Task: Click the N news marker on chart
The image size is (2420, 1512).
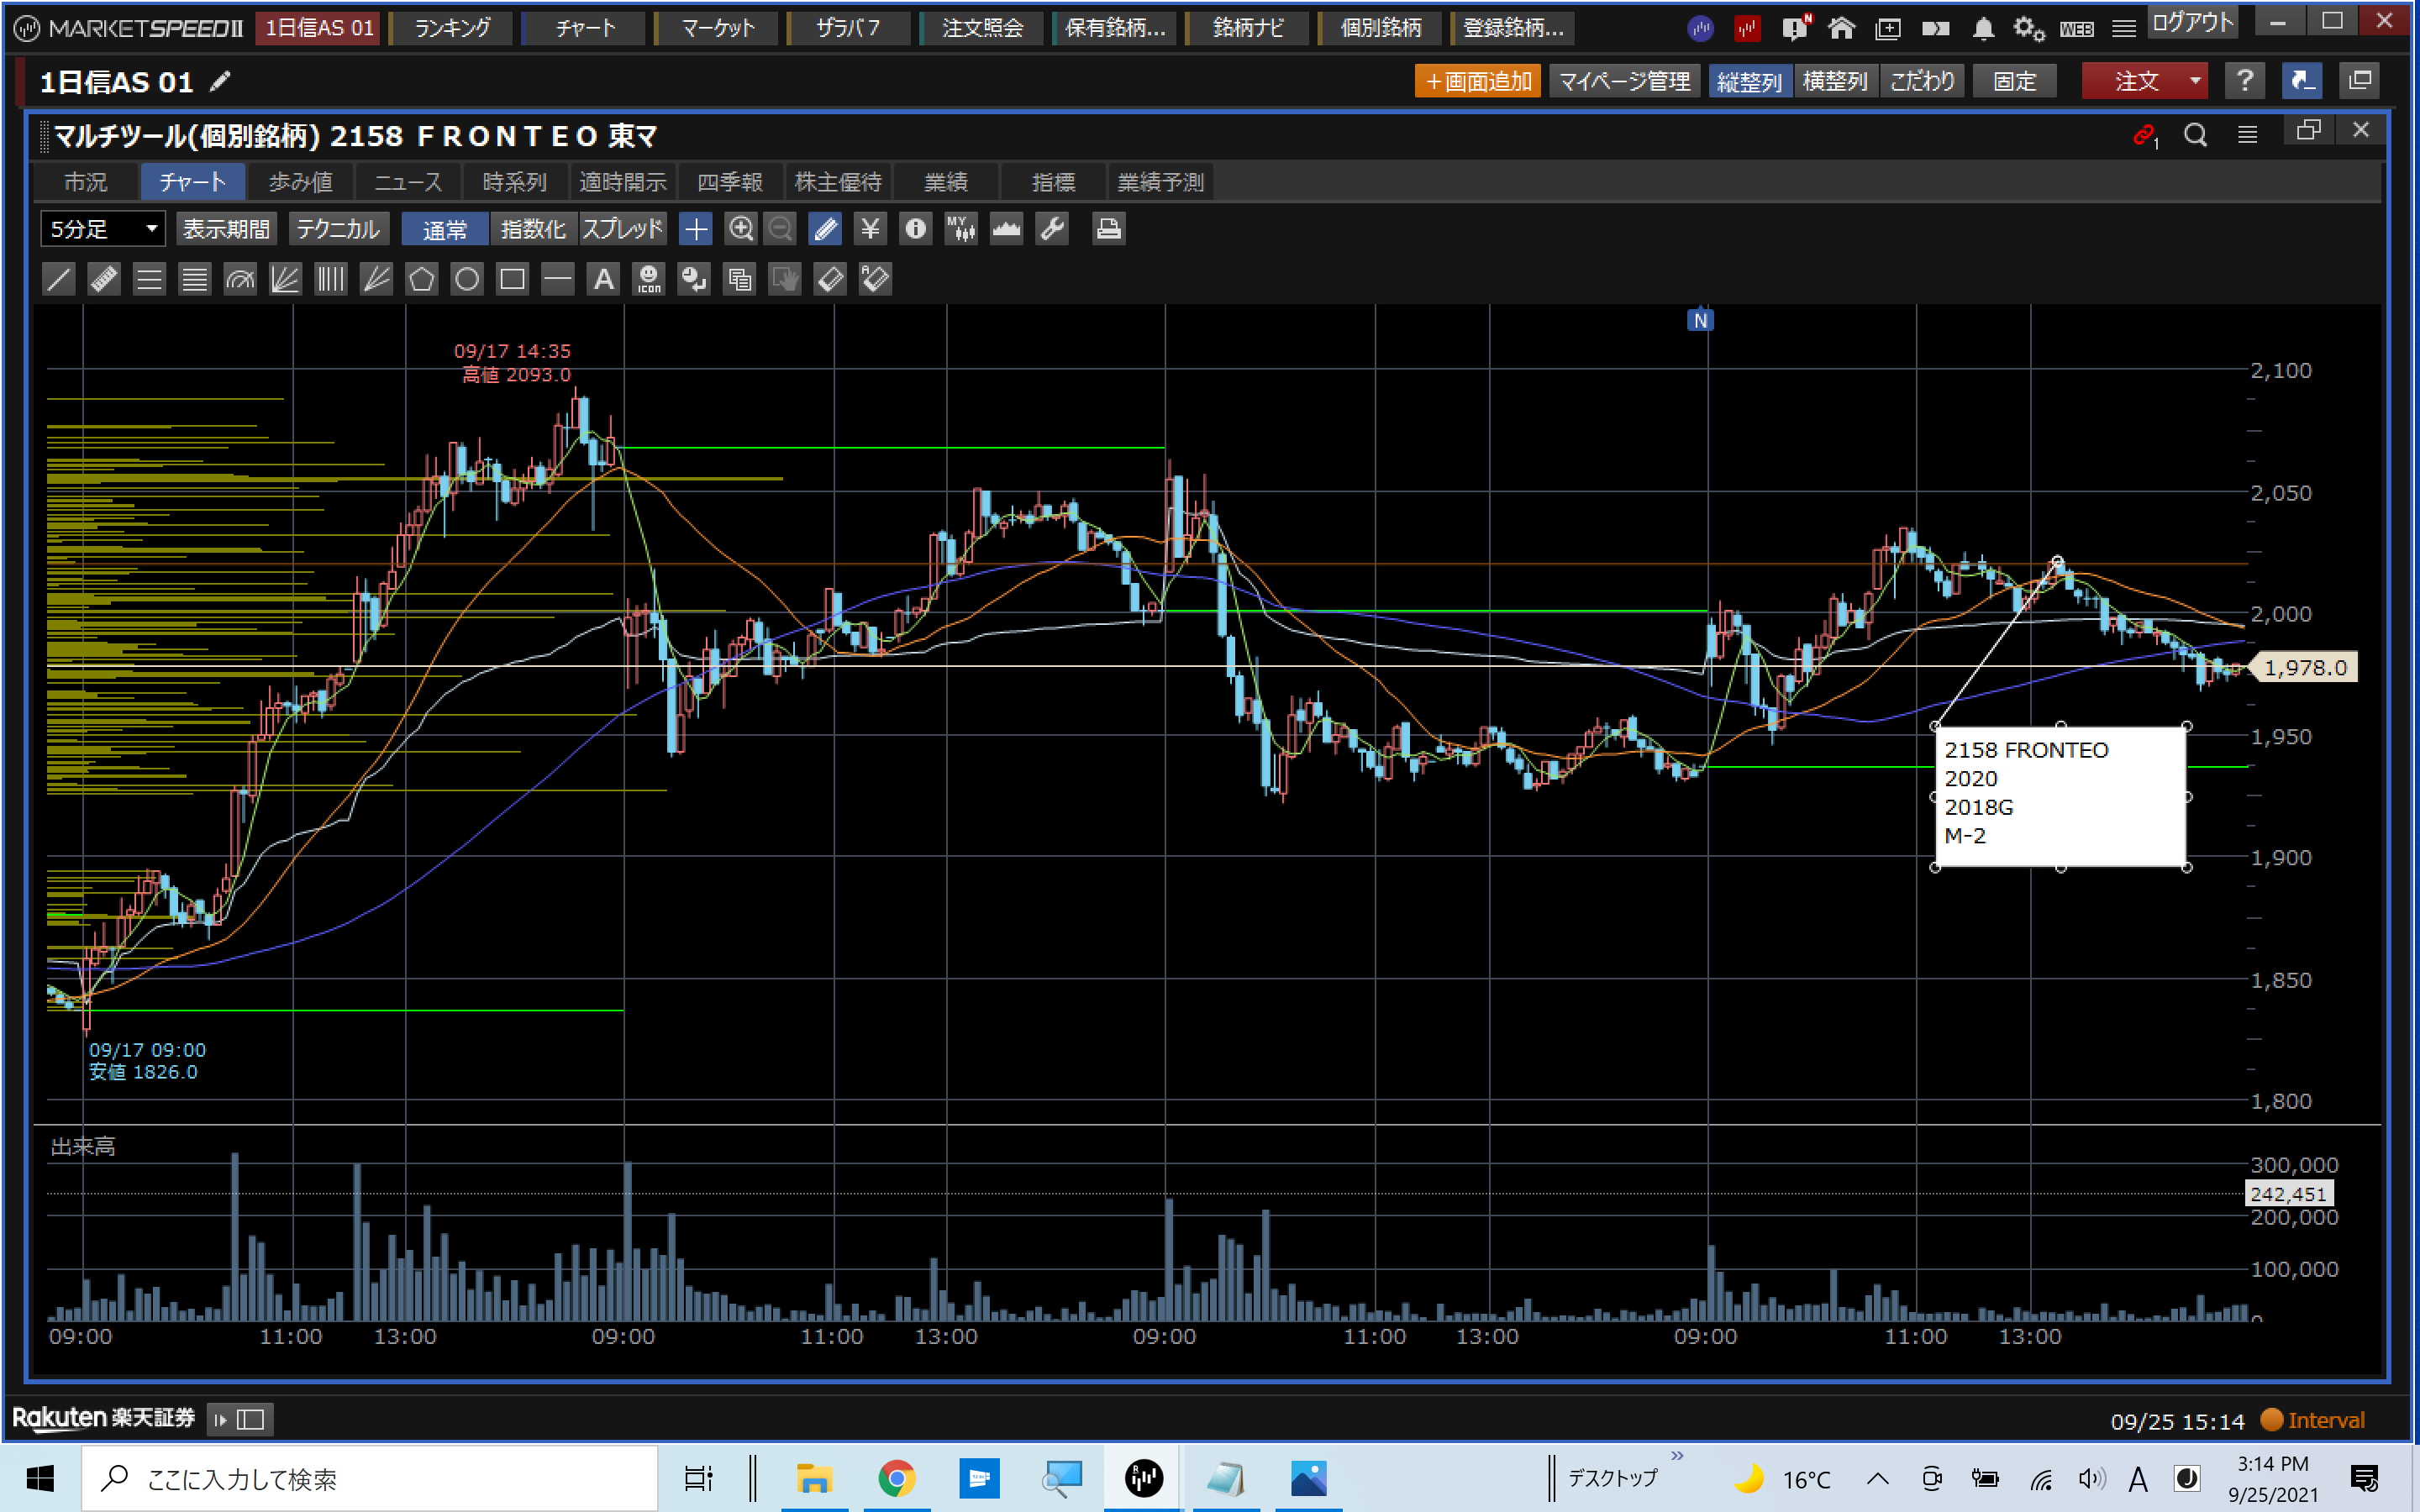Action: 1700,320
